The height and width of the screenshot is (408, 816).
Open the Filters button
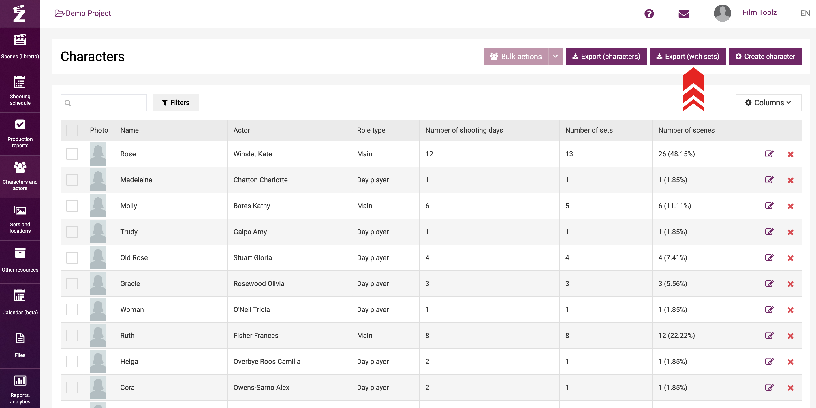tap(176, 103)
